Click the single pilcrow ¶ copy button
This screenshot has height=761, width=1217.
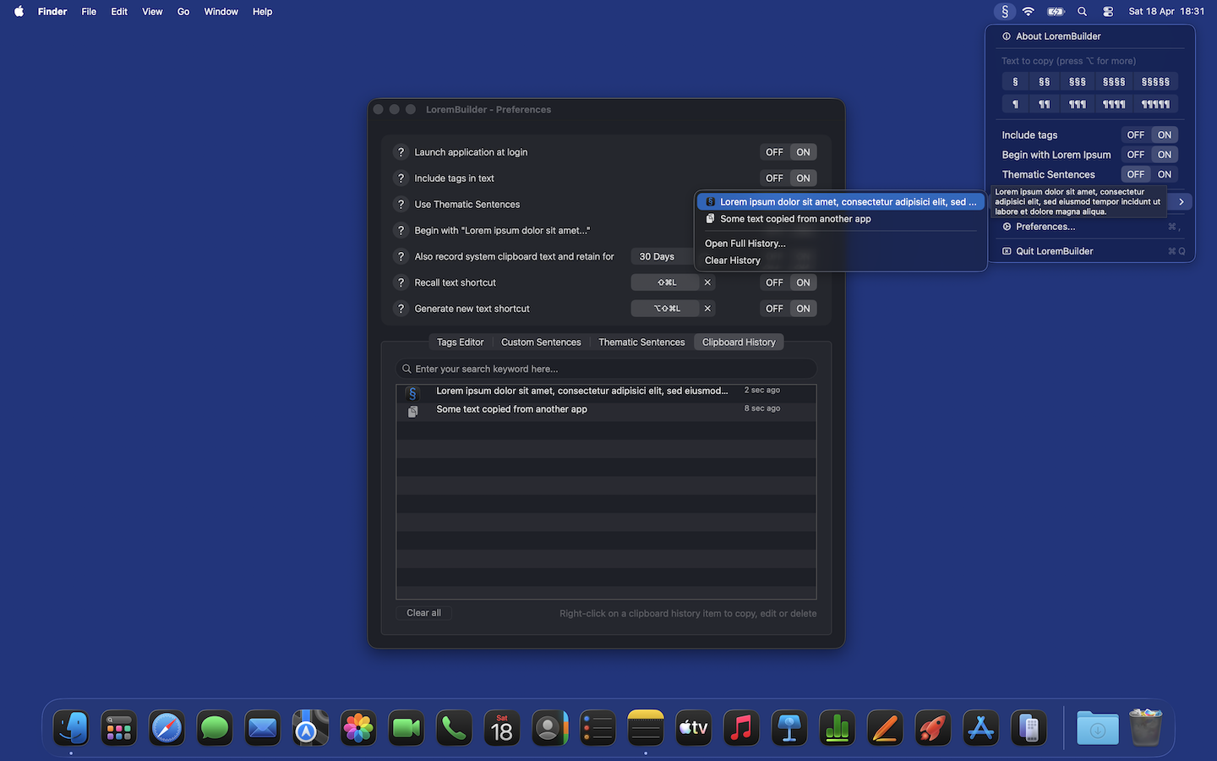click(1014, 103)
